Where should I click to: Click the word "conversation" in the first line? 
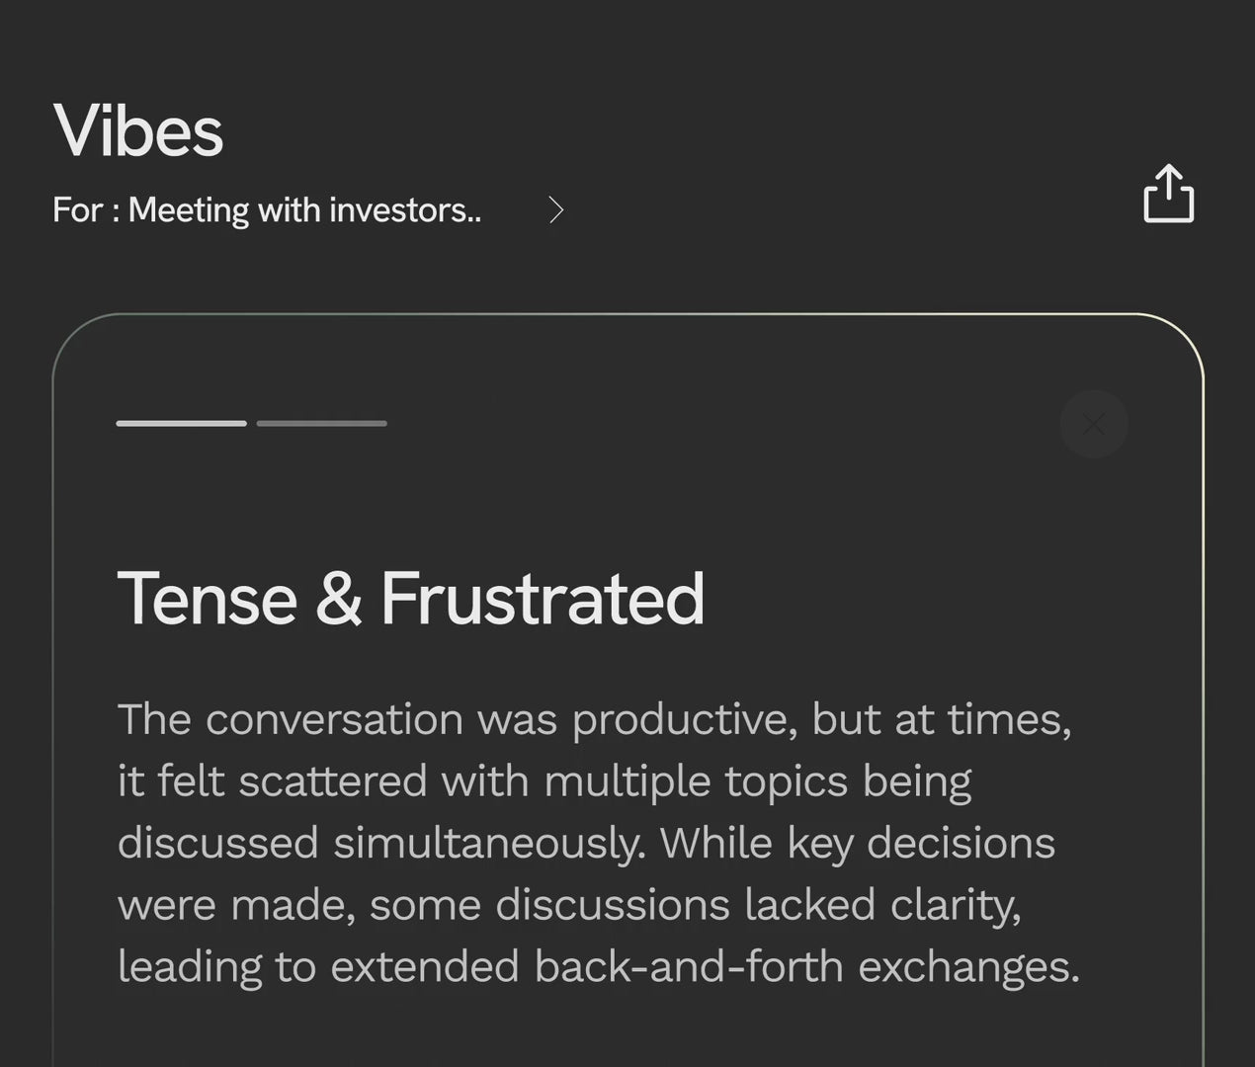[x=334, y=720]
